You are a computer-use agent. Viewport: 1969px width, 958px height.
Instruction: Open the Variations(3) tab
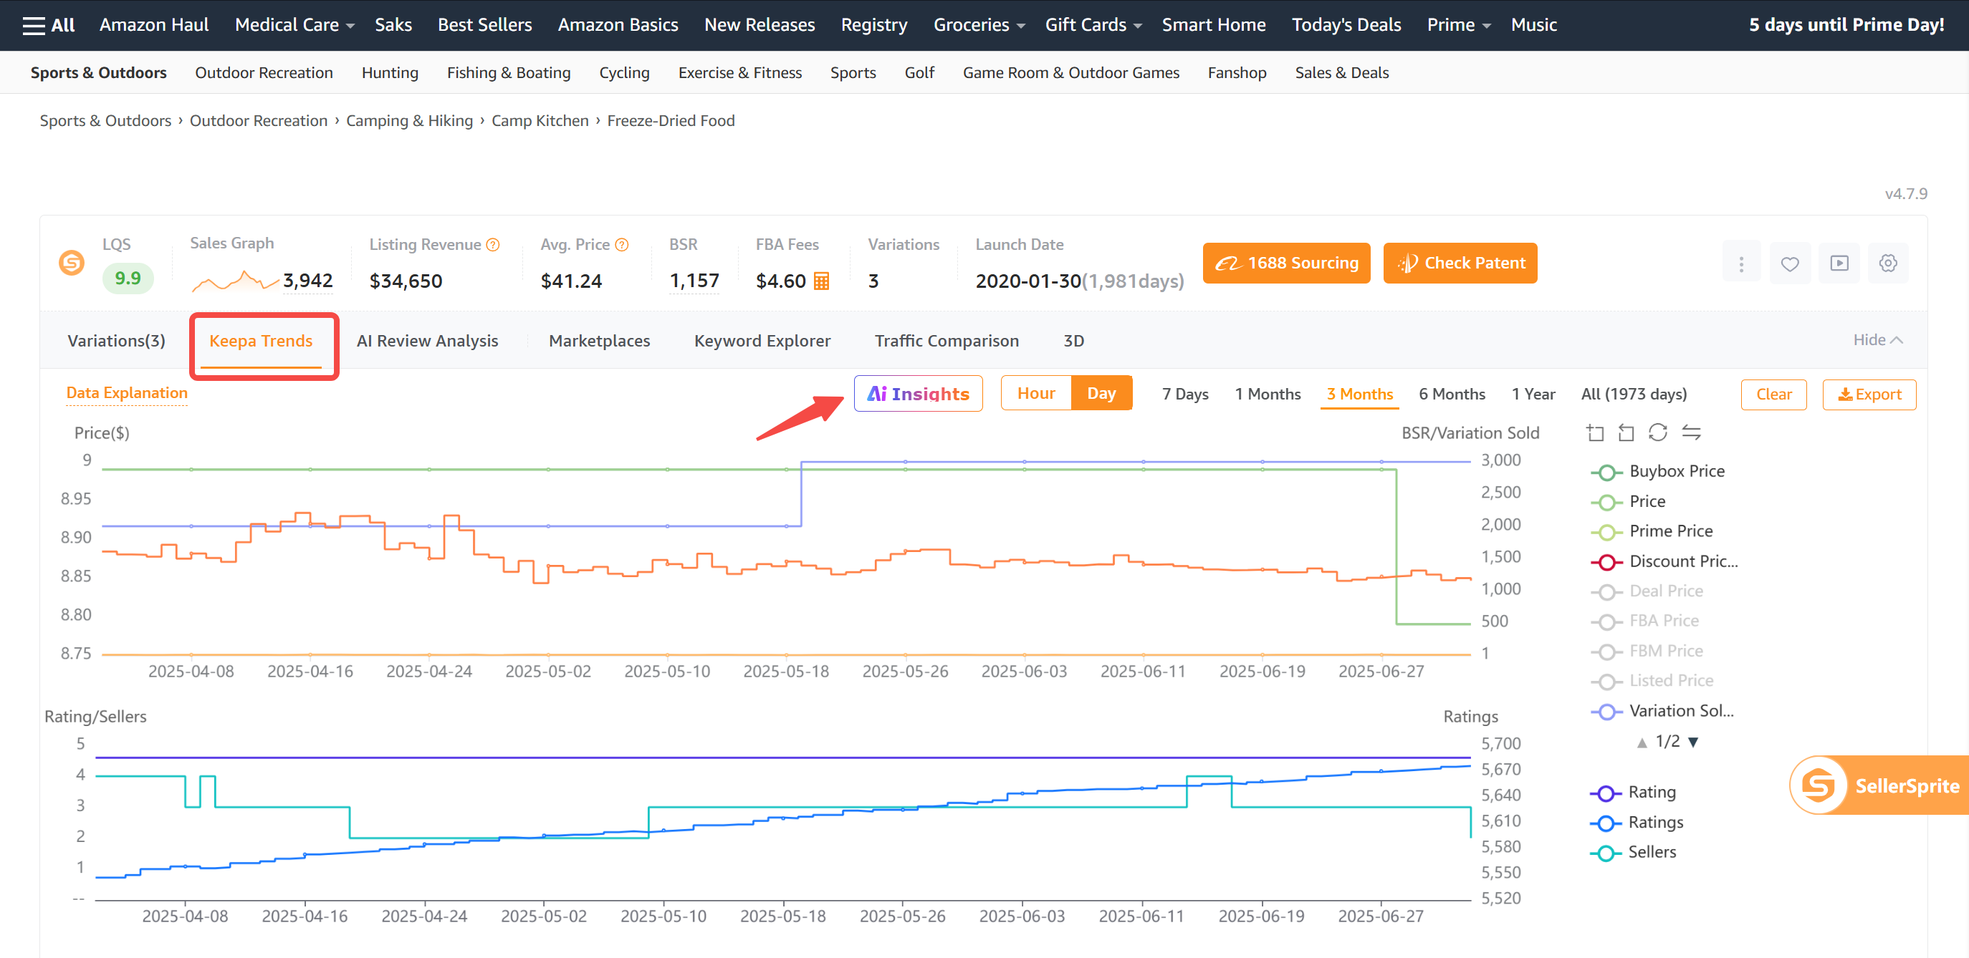116,341
